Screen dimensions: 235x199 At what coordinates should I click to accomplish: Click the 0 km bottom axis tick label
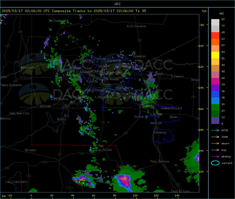[x=31, y=195]
